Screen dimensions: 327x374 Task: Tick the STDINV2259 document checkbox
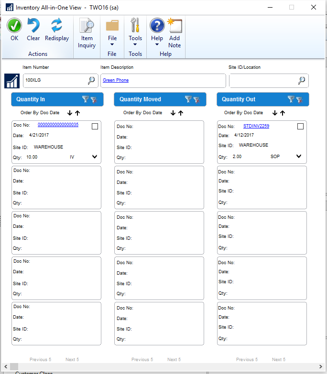click(x=300, y=127)
